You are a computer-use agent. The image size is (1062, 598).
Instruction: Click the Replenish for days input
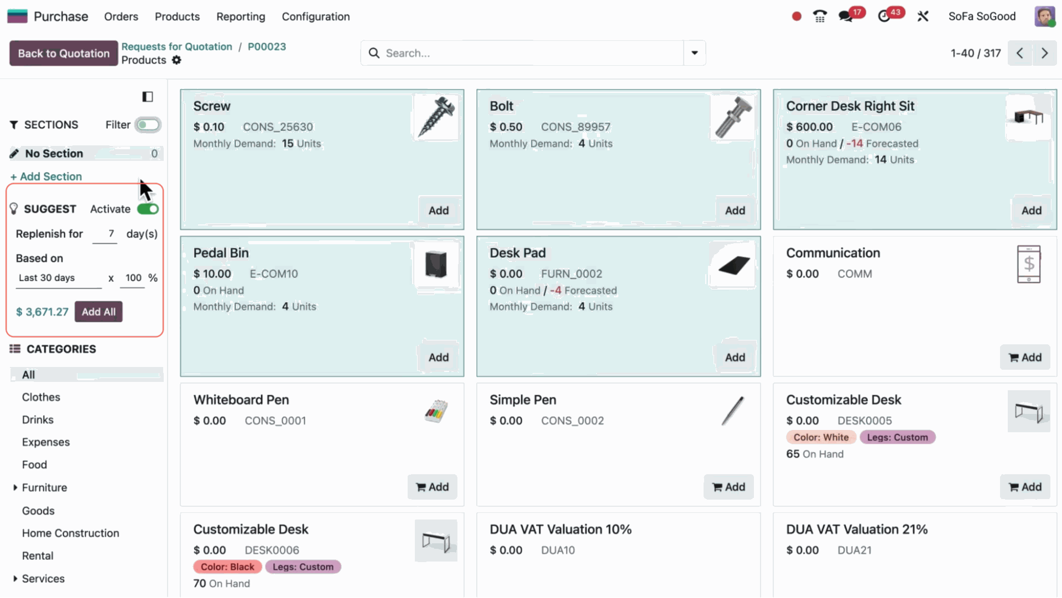tap(105, 234)
